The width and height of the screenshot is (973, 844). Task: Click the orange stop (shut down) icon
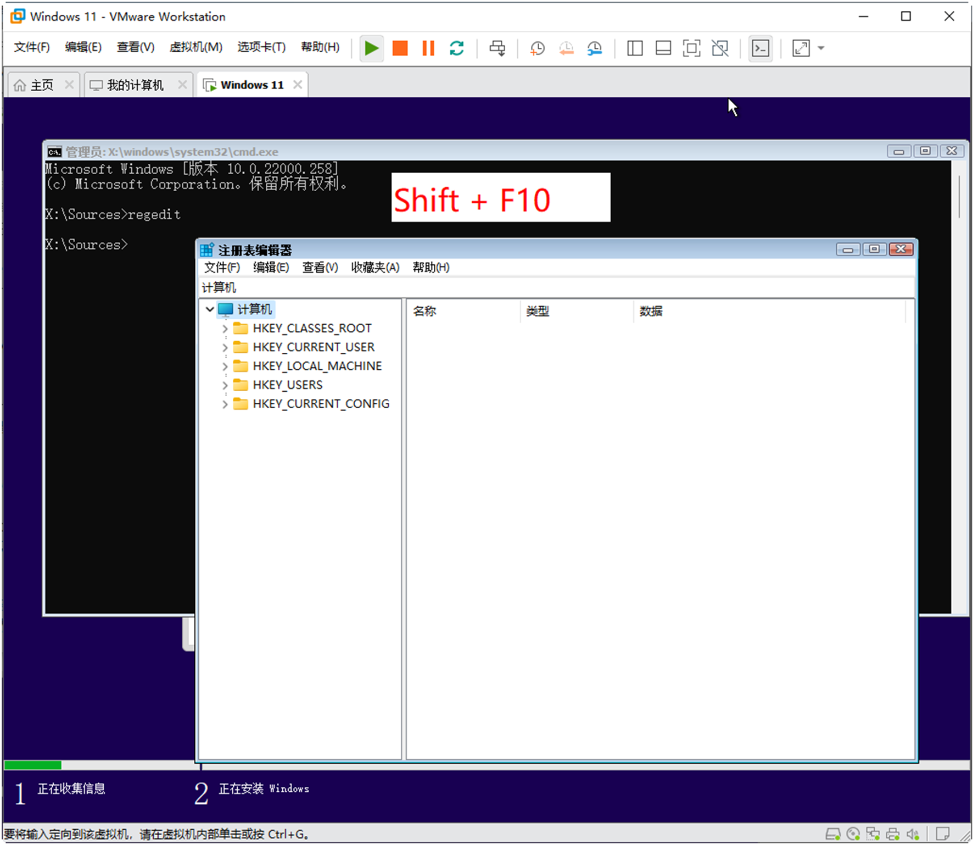(400, 48)
